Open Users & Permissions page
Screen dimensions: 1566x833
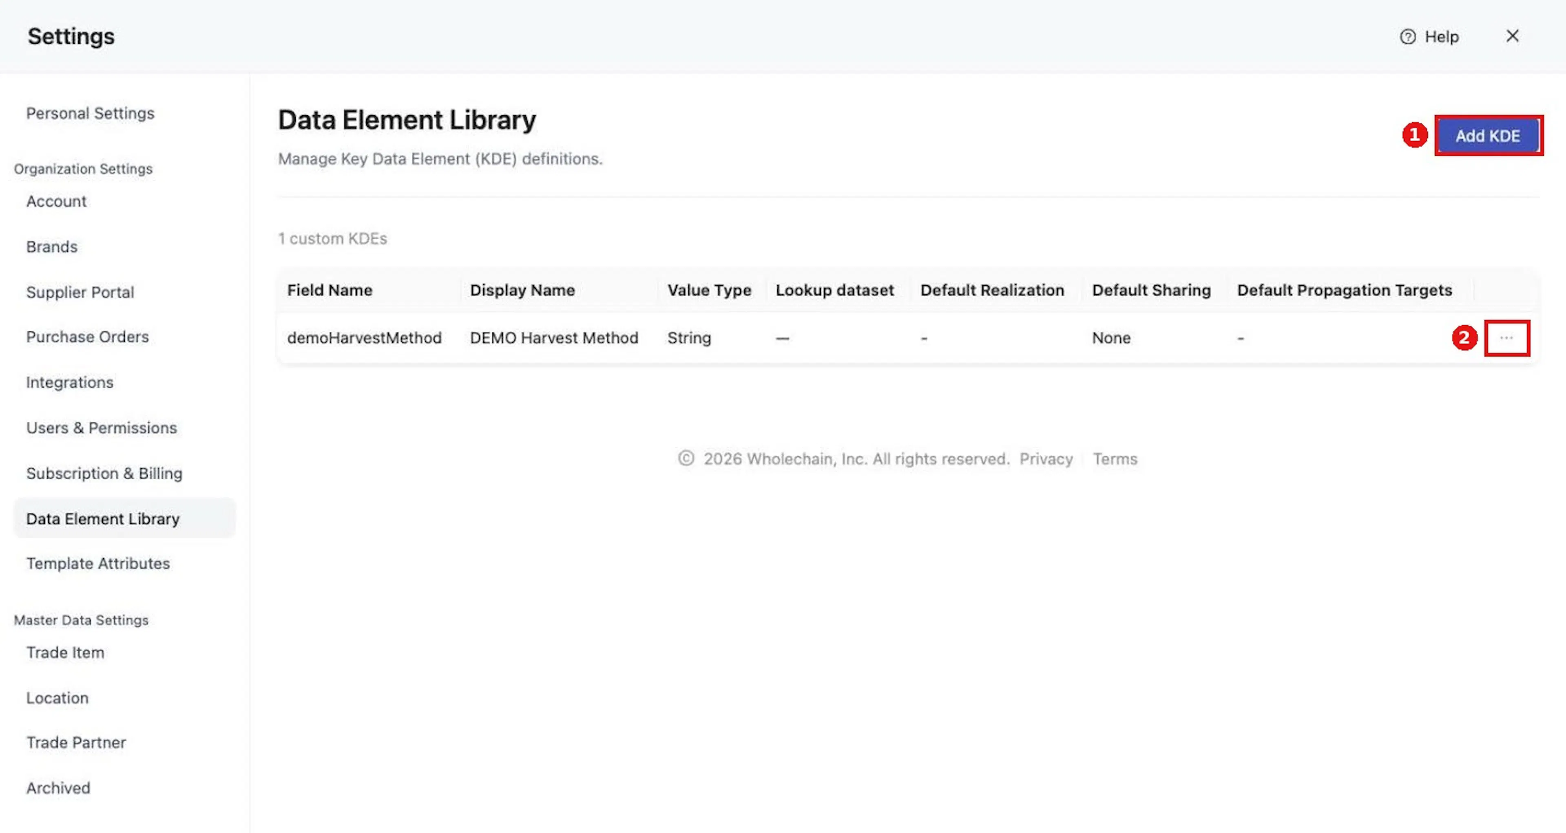click(102, 428)
